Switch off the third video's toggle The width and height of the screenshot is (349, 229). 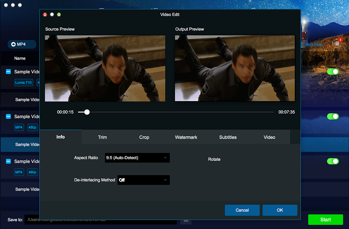click(333, 161)
